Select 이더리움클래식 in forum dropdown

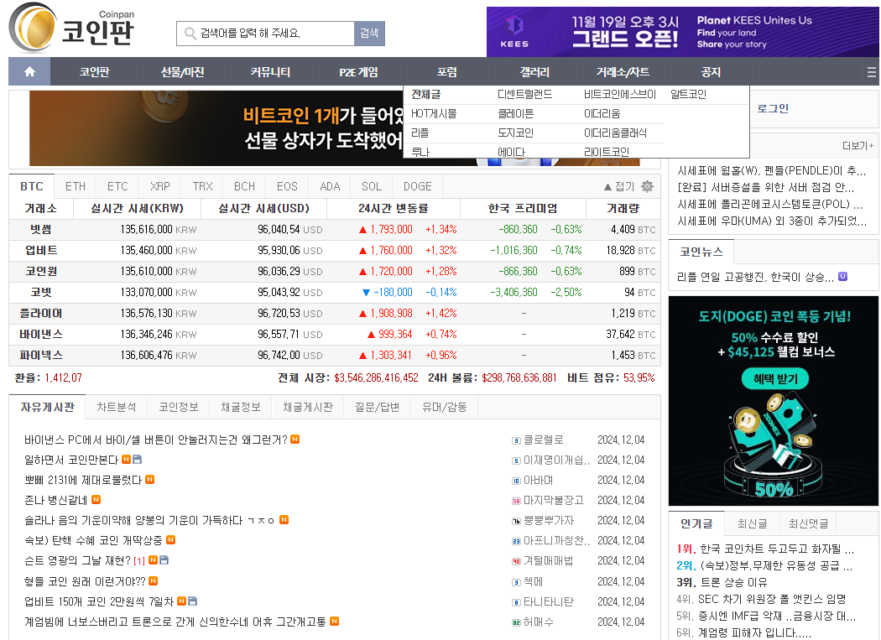[615, 133]
